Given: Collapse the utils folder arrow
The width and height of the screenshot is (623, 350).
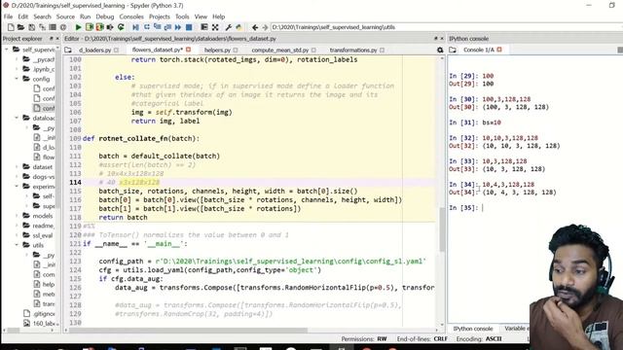Looking at the screenshot, I should pos(17,245).
